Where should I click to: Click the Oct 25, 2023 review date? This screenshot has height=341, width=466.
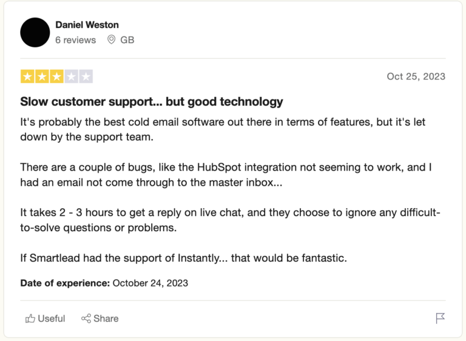[x=416, y=76]
